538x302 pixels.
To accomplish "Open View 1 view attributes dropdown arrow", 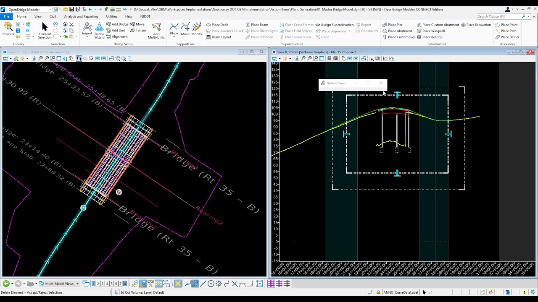I will pyautogui.click(x=10, y=58).
